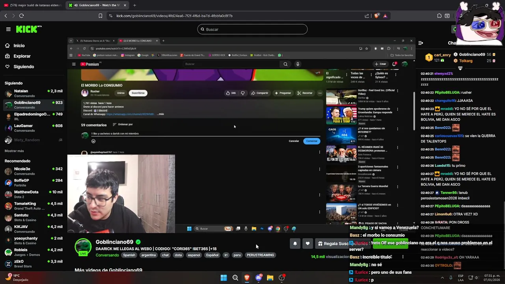Open a new browser tab
The width and height of the screenshot is (505, 284).
134,5
